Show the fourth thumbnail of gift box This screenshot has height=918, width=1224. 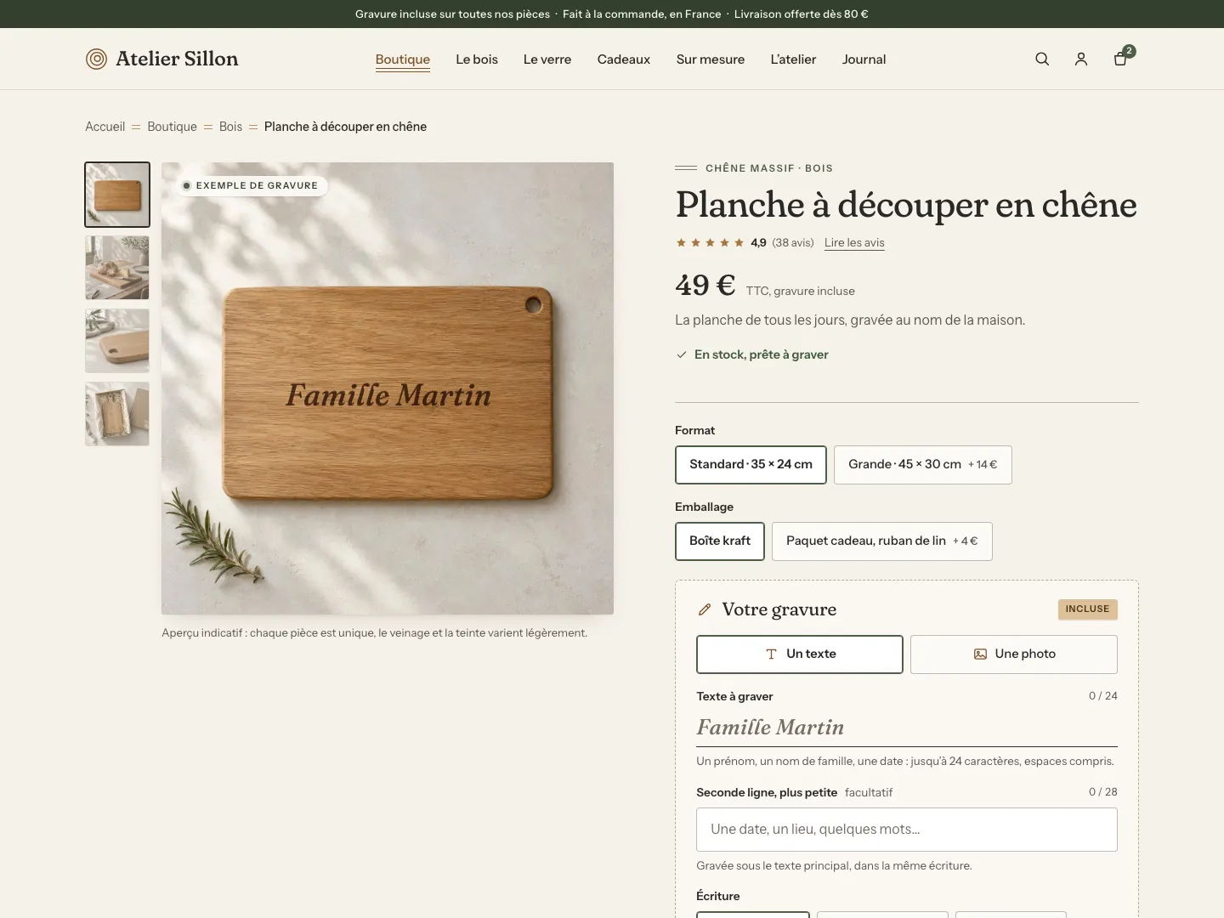(x=117, y=414)
